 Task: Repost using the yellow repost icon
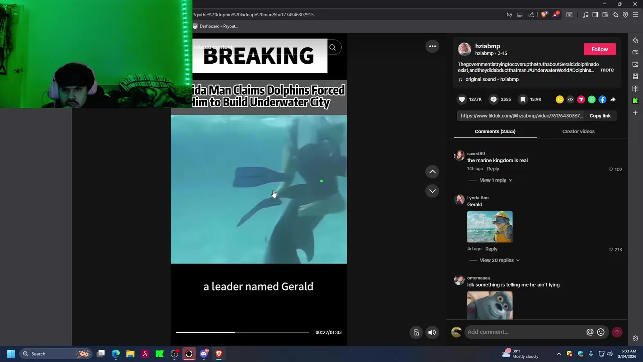(x=559, y=100)
